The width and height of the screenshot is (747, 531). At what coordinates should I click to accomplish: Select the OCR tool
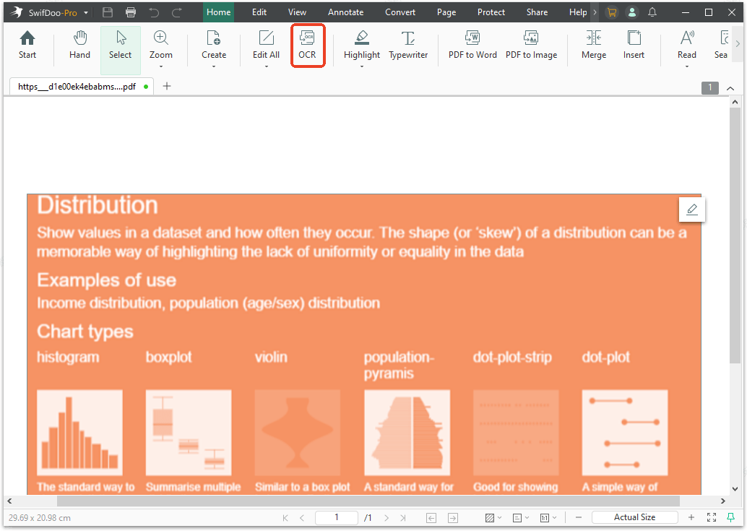[308, 46]
